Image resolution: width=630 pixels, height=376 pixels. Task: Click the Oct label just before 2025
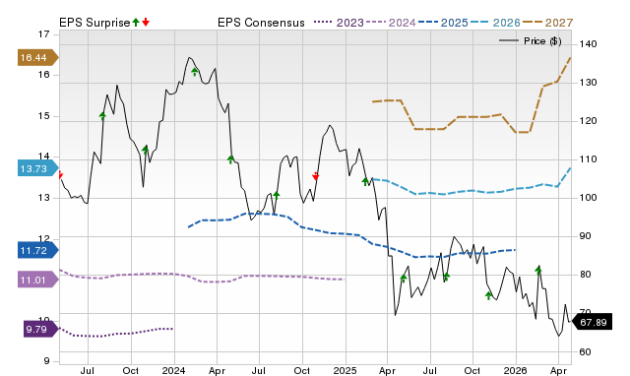point(302,370)
